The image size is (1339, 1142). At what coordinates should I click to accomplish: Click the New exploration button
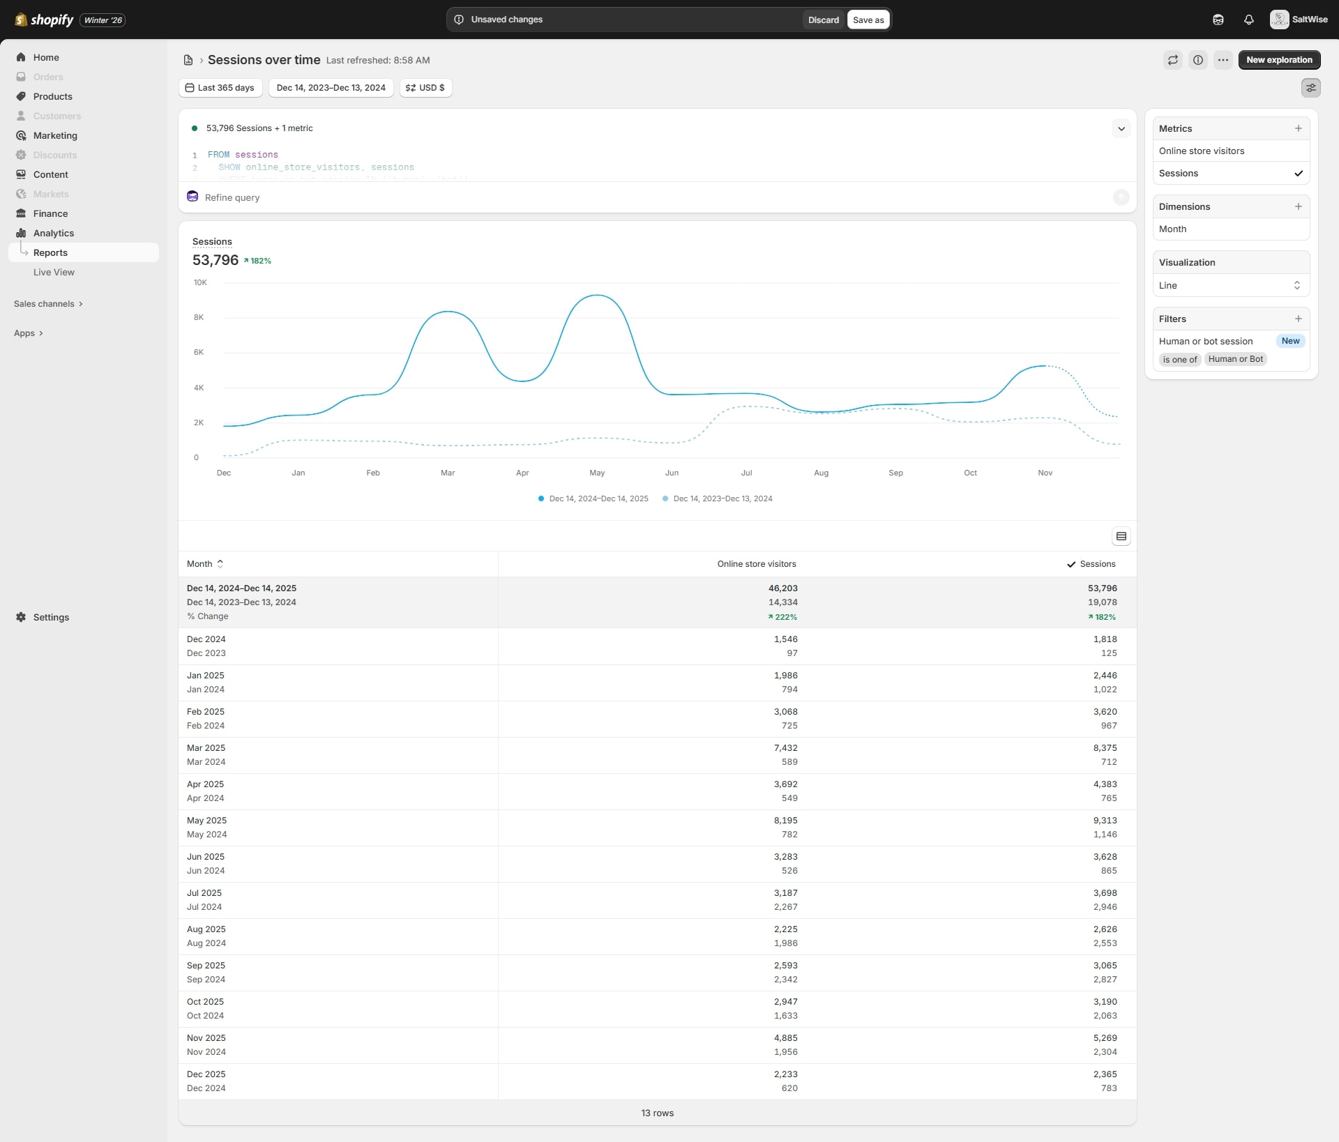tap(1279, 60)
